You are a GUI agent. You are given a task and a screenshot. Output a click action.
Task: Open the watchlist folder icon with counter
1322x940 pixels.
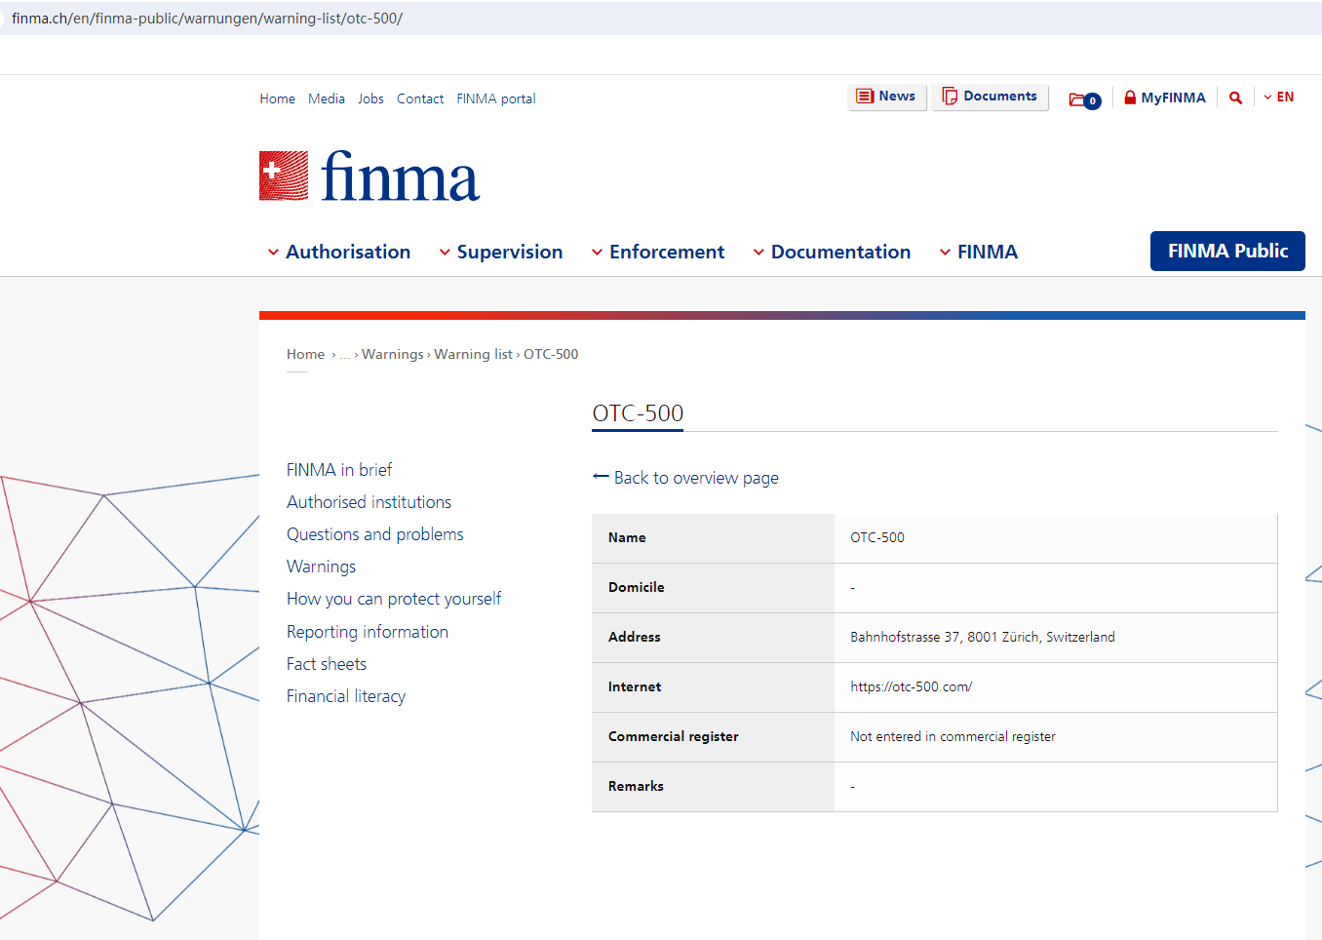[x=1084, y=99]
